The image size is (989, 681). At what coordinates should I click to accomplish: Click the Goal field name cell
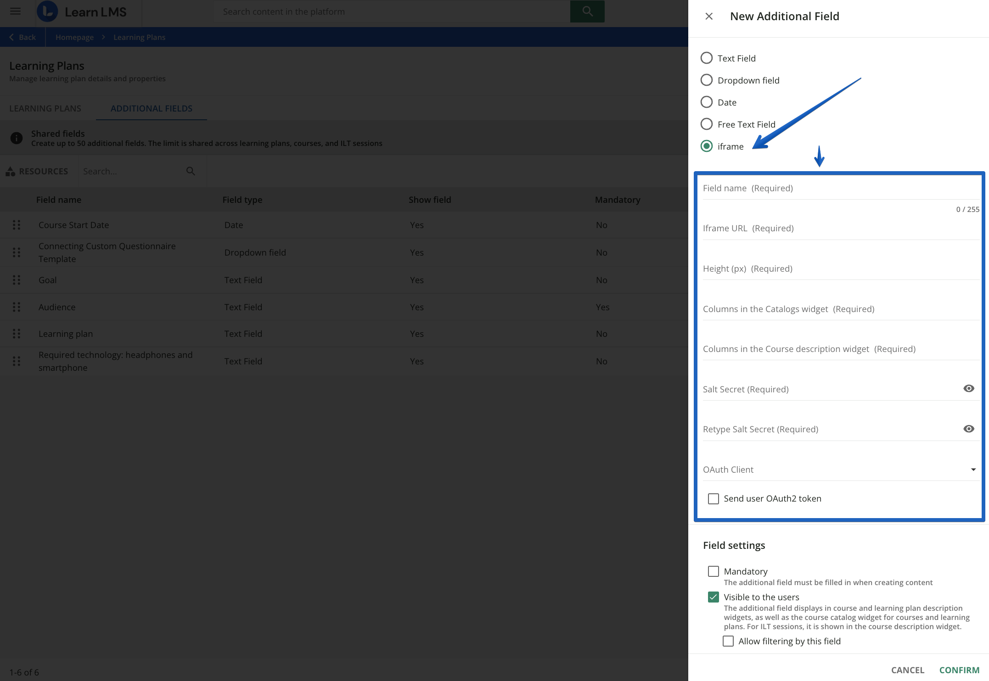tap(48, 280)
